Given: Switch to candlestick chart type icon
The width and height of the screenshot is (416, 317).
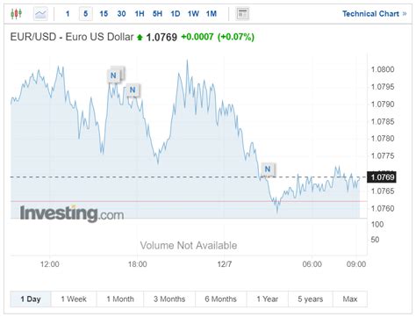Looking at the screenshot, I should pyautogui.click(x=16, y=14).
